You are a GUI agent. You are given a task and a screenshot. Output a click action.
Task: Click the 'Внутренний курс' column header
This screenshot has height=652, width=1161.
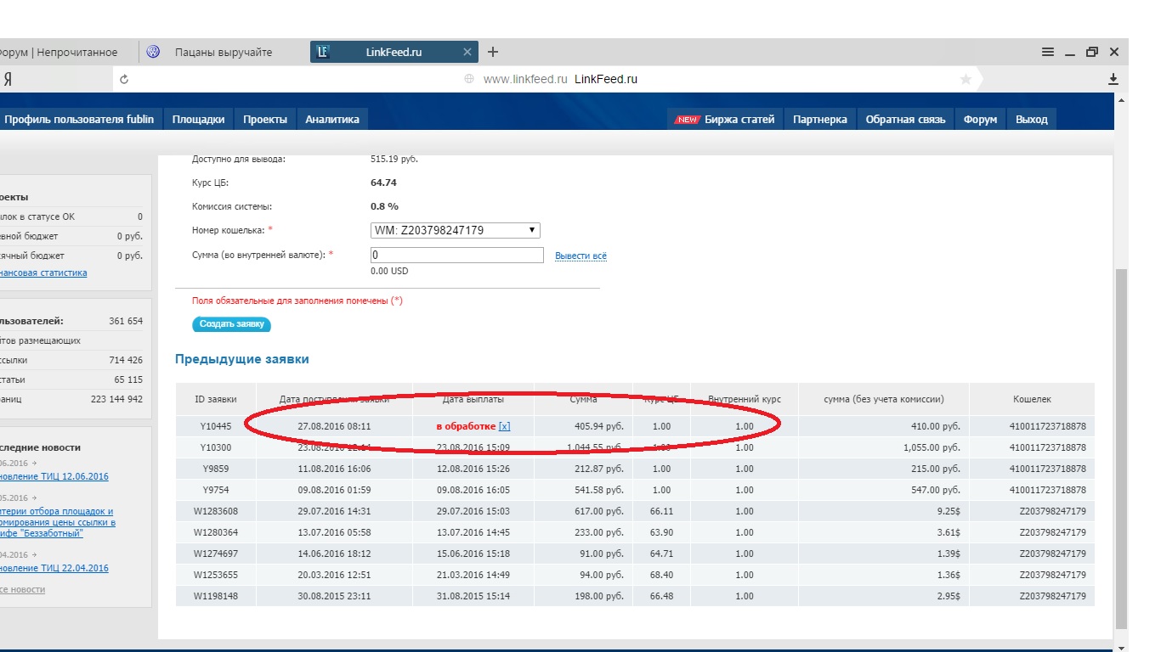coord(745,399)
